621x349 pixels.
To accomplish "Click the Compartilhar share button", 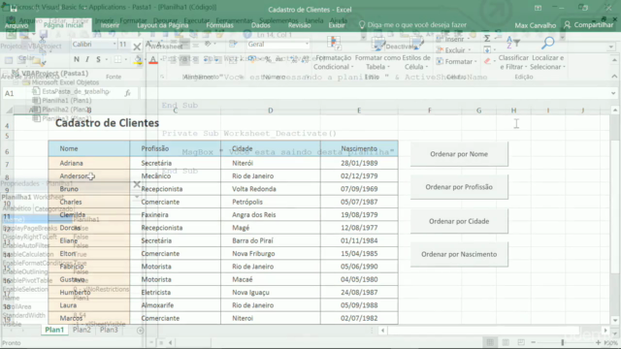I will click(x=588, y=25).
